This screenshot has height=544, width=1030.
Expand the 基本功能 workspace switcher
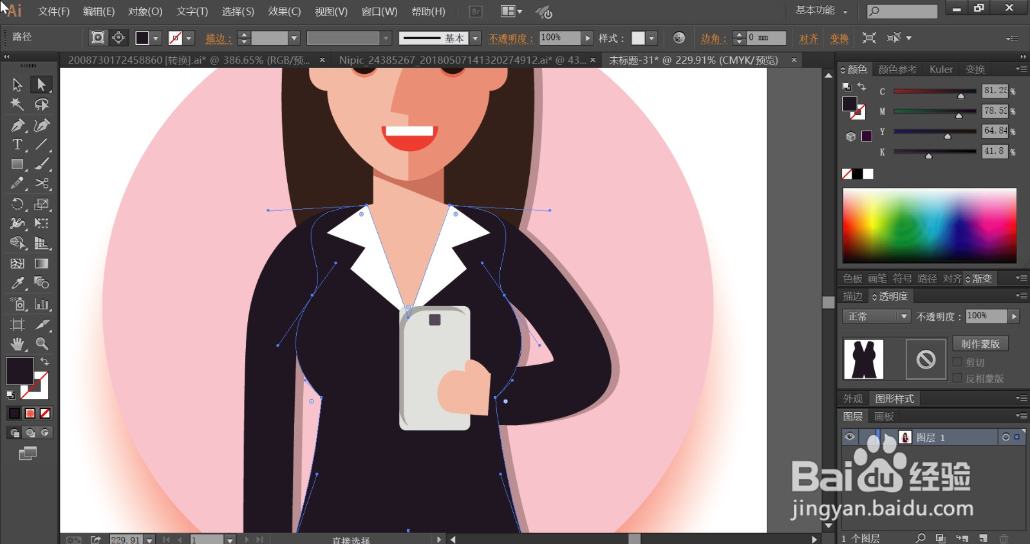pos(821,10)
